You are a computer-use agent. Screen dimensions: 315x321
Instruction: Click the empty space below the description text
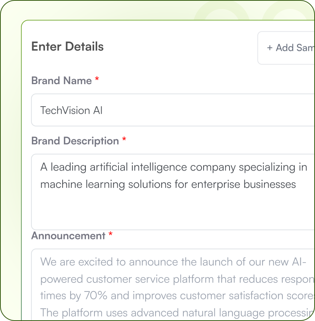(x=172, y=211)
